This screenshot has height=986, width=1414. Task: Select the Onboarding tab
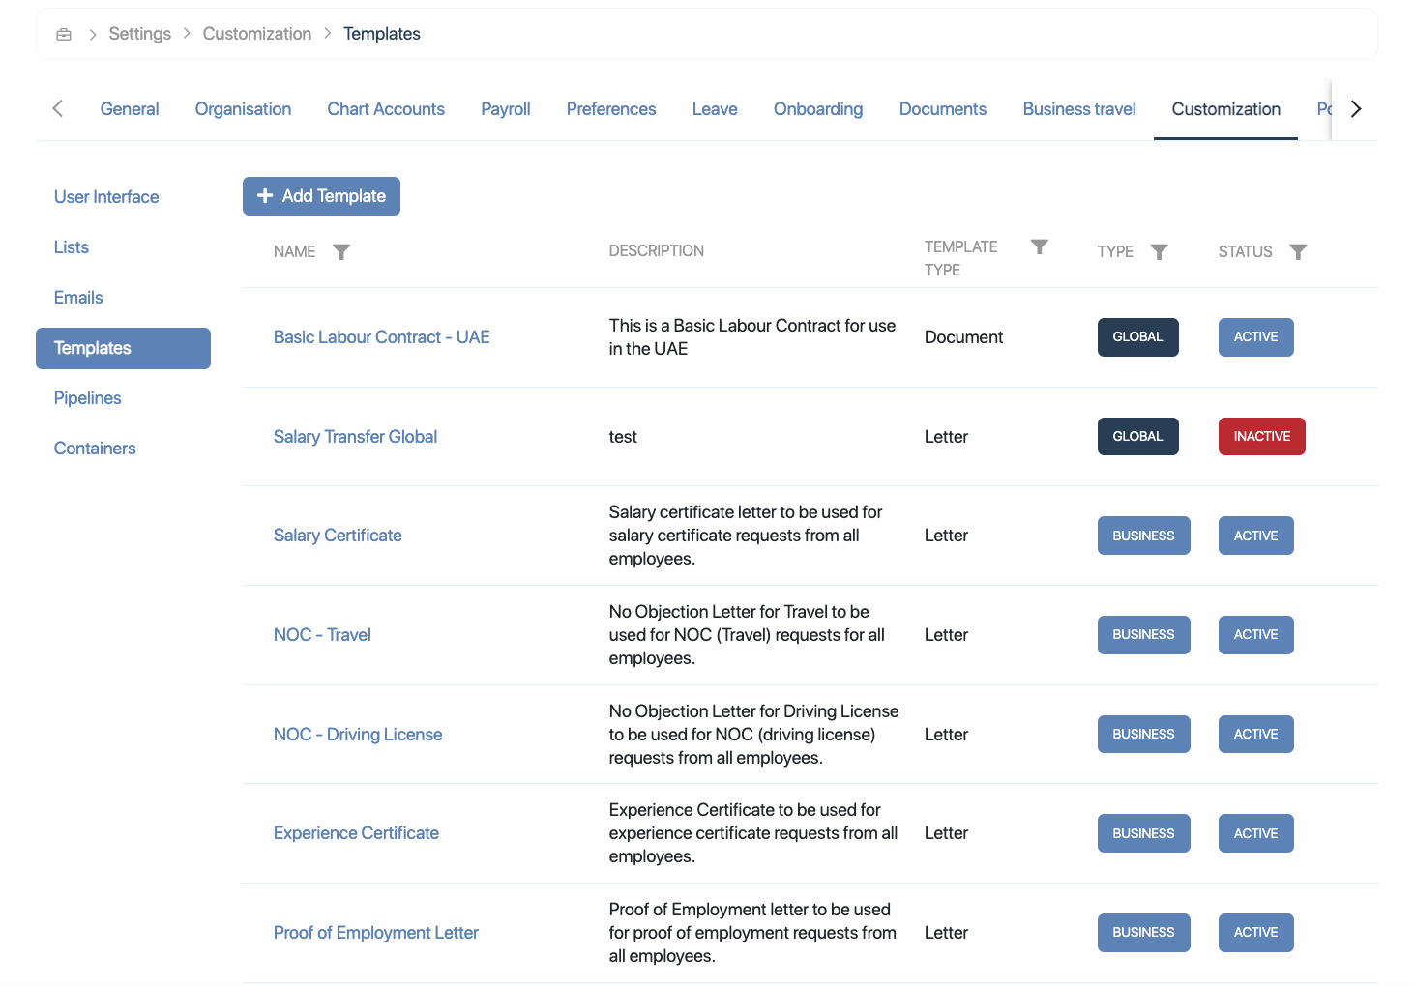coord(817,109)
